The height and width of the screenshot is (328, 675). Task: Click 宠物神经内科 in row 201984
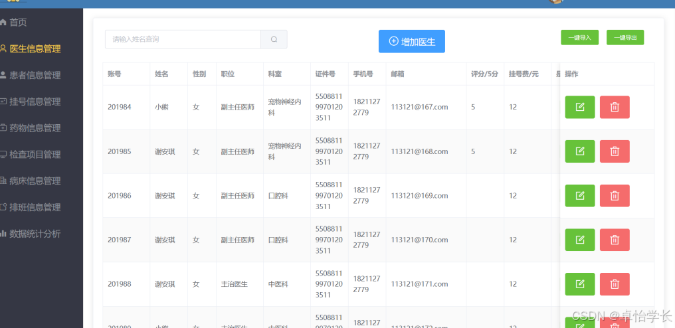click(x=284, y=107)
